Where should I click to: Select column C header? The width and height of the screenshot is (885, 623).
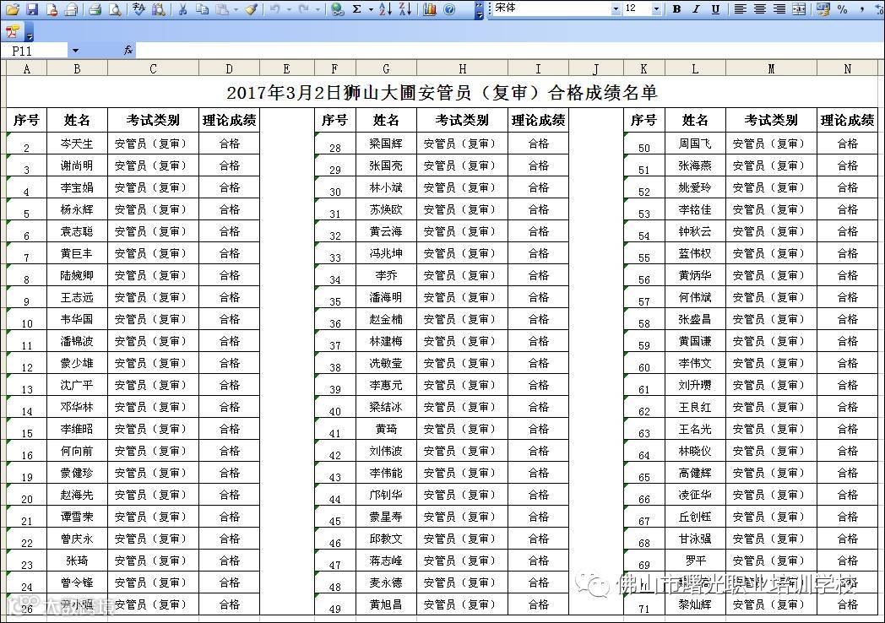coord(153,68)
